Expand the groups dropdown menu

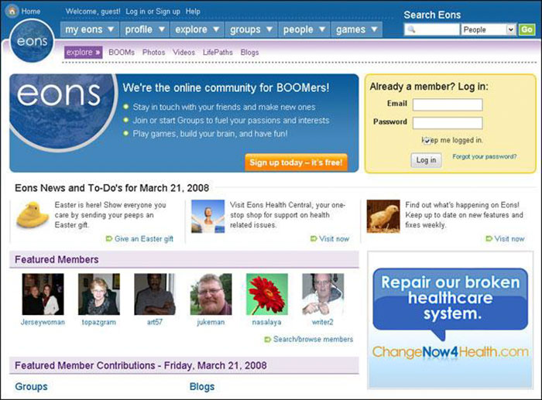pyautogui.click(x=252, y=29)
